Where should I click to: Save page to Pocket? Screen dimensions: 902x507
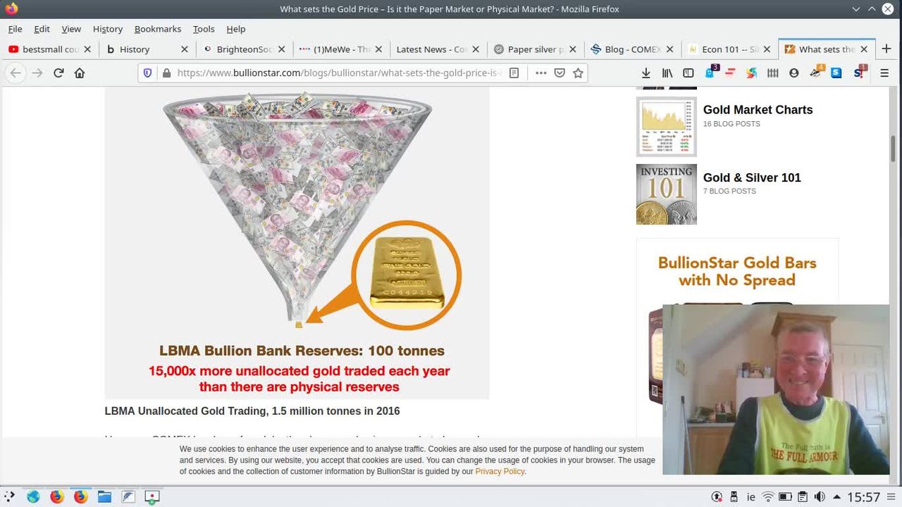click(560, 73)
